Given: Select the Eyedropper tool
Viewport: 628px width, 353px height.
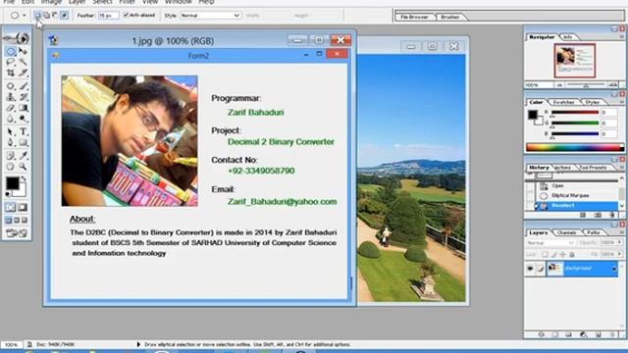Looking at the screenshot, I should coord(23,155).
